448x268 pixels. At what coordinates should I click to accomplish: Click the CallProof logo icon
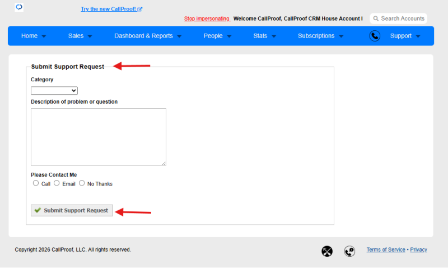pos(19,7)
